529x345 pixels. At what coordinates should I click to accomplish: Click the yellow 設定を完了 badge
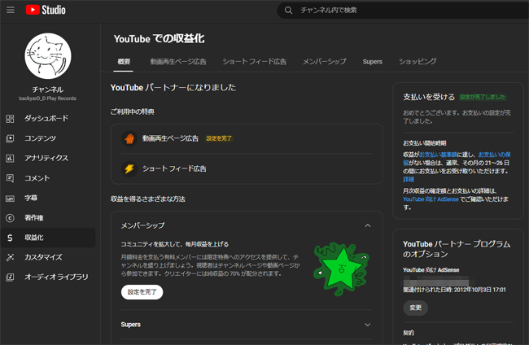[x=219, y=138]
